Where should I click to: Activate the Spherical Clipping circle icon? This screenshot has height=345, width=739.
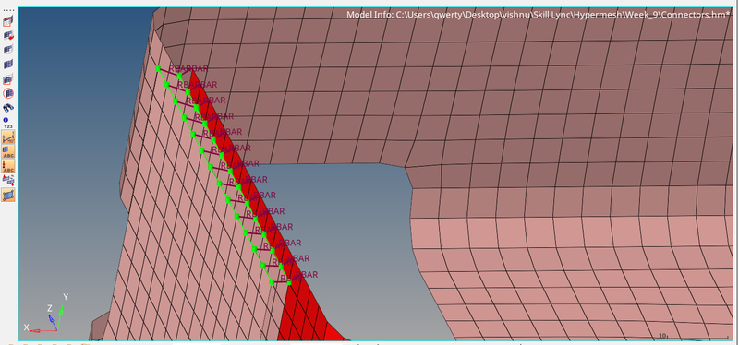[x=8, y=93]
